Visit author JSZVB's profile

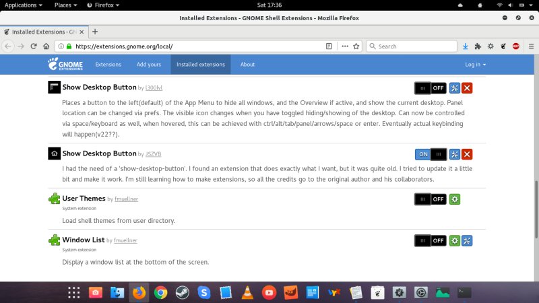tap(154, 154)
